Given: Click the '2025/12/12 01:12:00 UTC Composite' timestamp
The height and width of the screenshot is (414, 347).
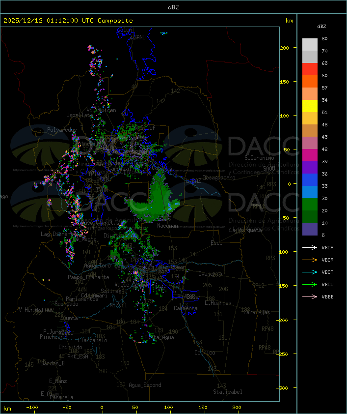Looking at the screenshot, I should pyautogui.click(x=68, y=21).
